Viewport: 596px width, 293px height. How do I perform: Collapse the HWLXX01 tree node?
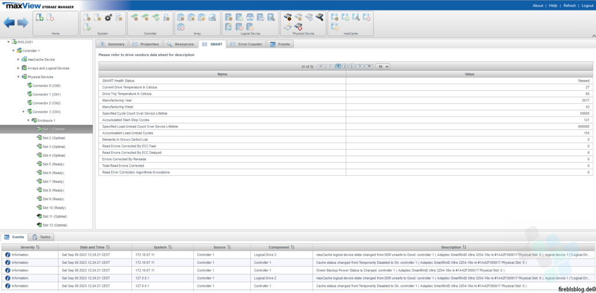9,42
